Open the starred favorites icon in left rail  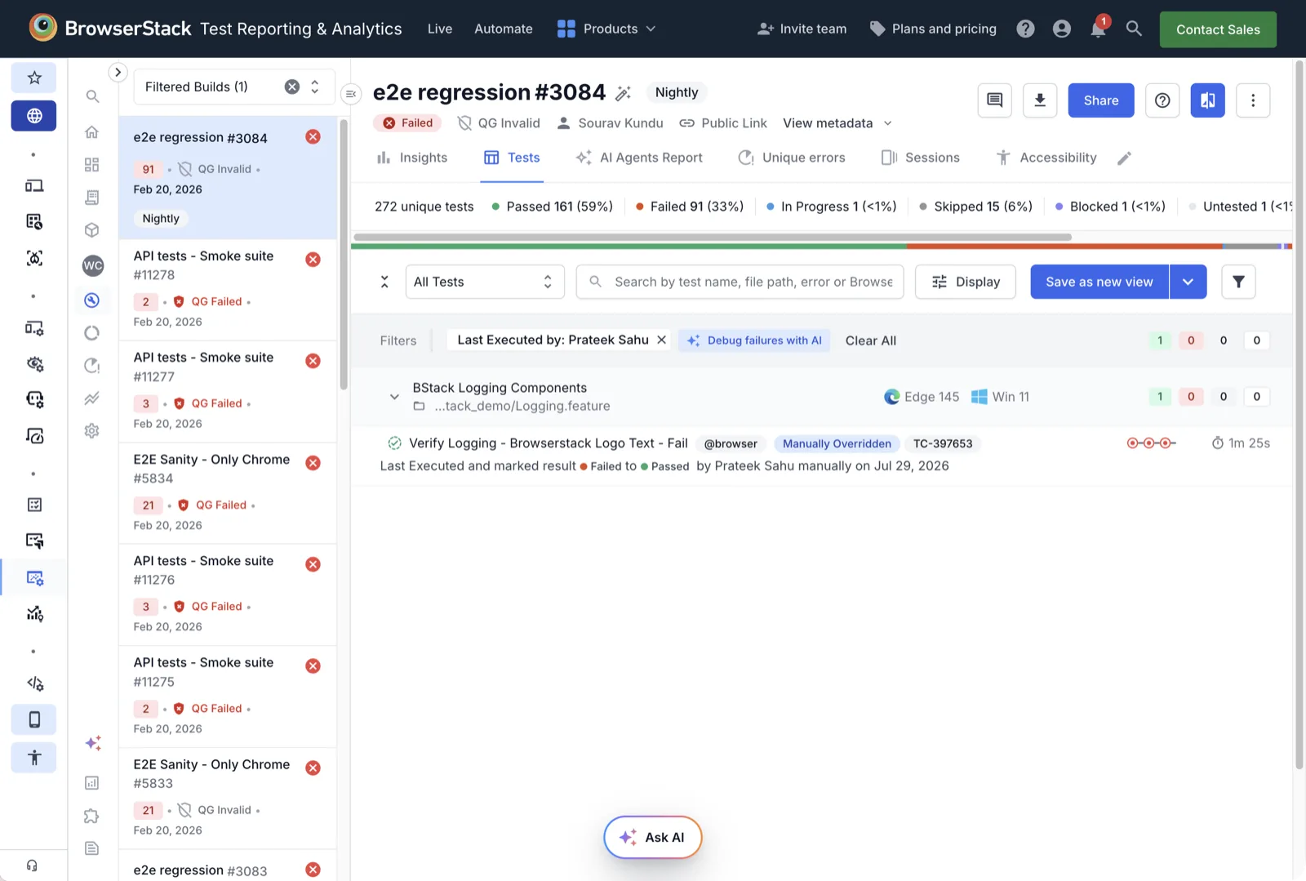point(34,78)
